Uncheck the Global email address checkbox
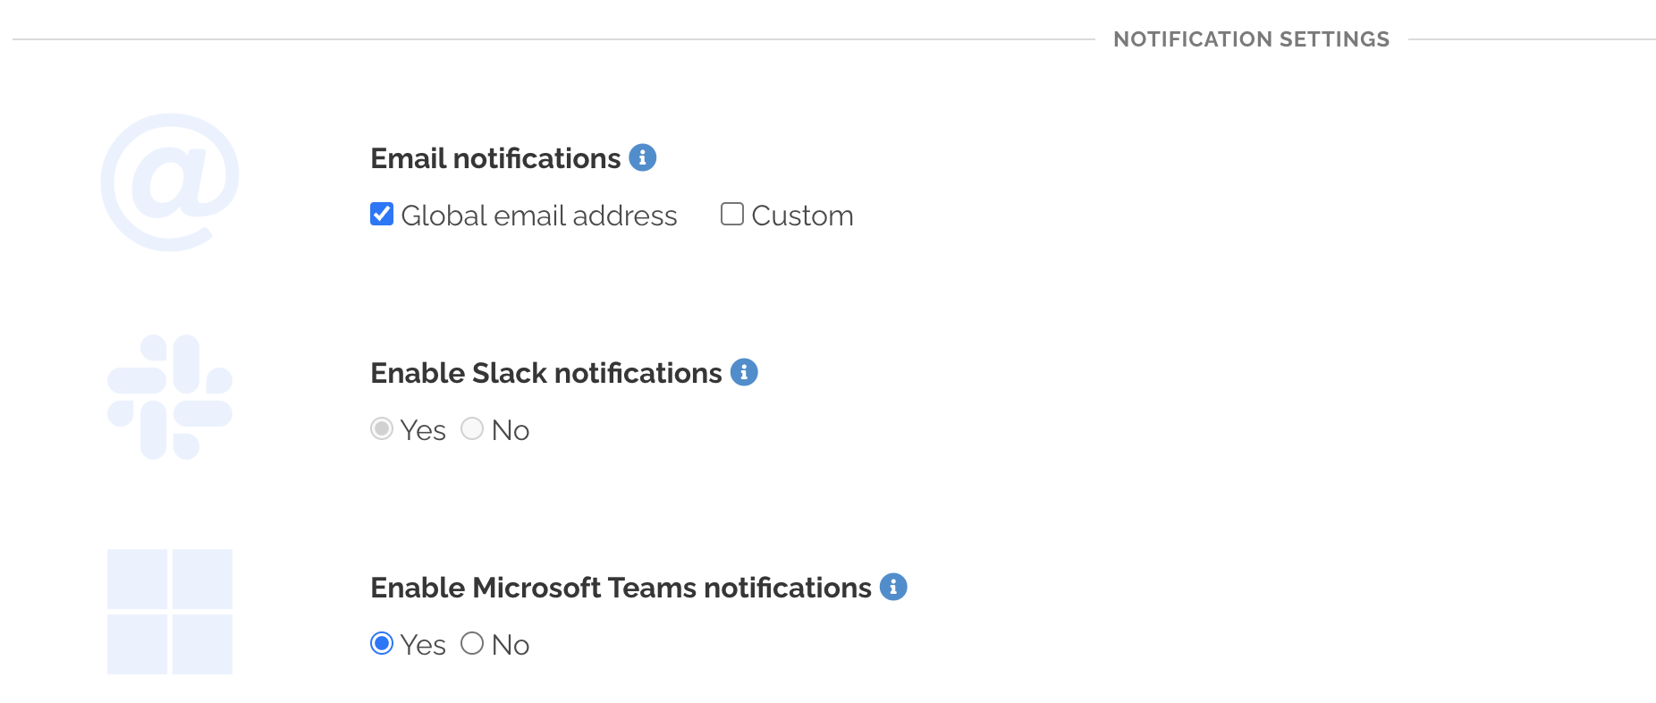The height and width of the screenshot is (703, 1656). click(x=380, y=214)
